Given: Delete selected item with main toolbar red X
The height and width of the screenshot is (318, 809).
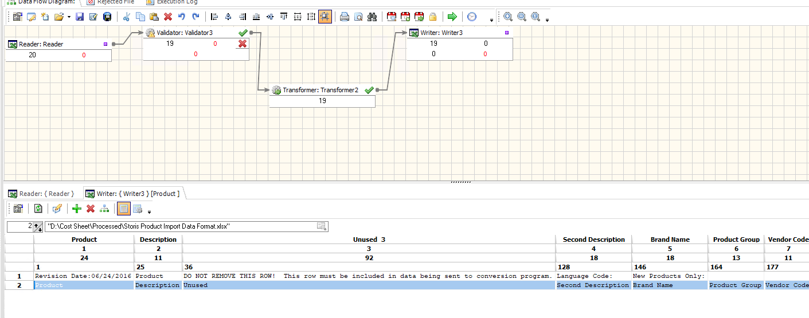Looking at the screenshot, I should tap(168, 17).
